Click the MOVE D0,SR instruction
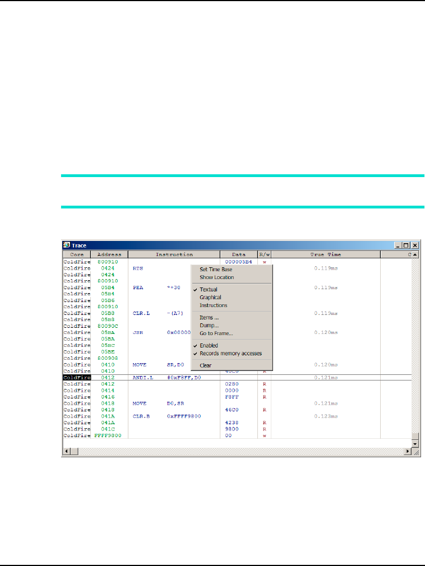This screenshot has width=425, height=566. pos(158,403)
